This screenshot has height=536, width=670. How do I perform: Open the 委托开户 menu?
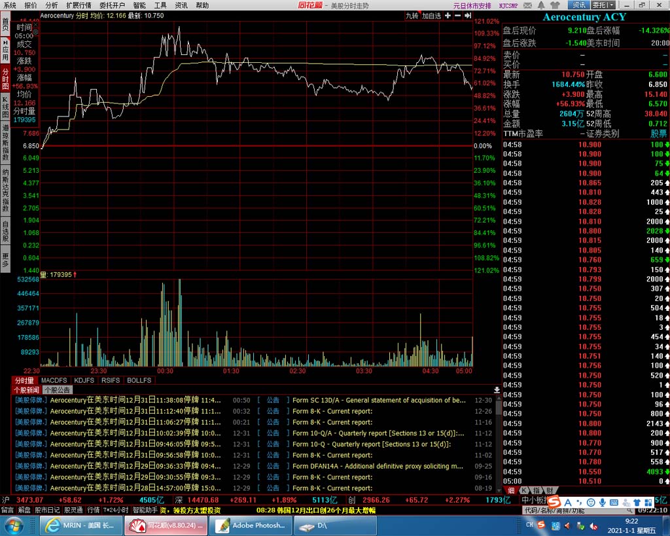click(112, 5)
